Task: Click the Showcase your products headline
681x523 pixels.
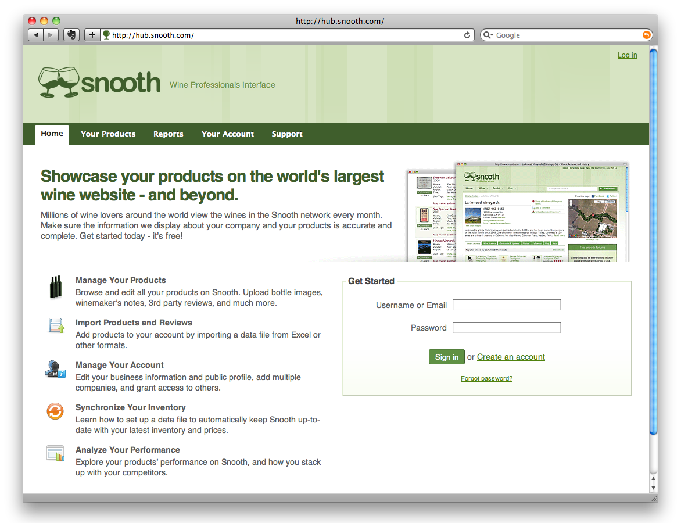Action: click(x=213, y=185)
